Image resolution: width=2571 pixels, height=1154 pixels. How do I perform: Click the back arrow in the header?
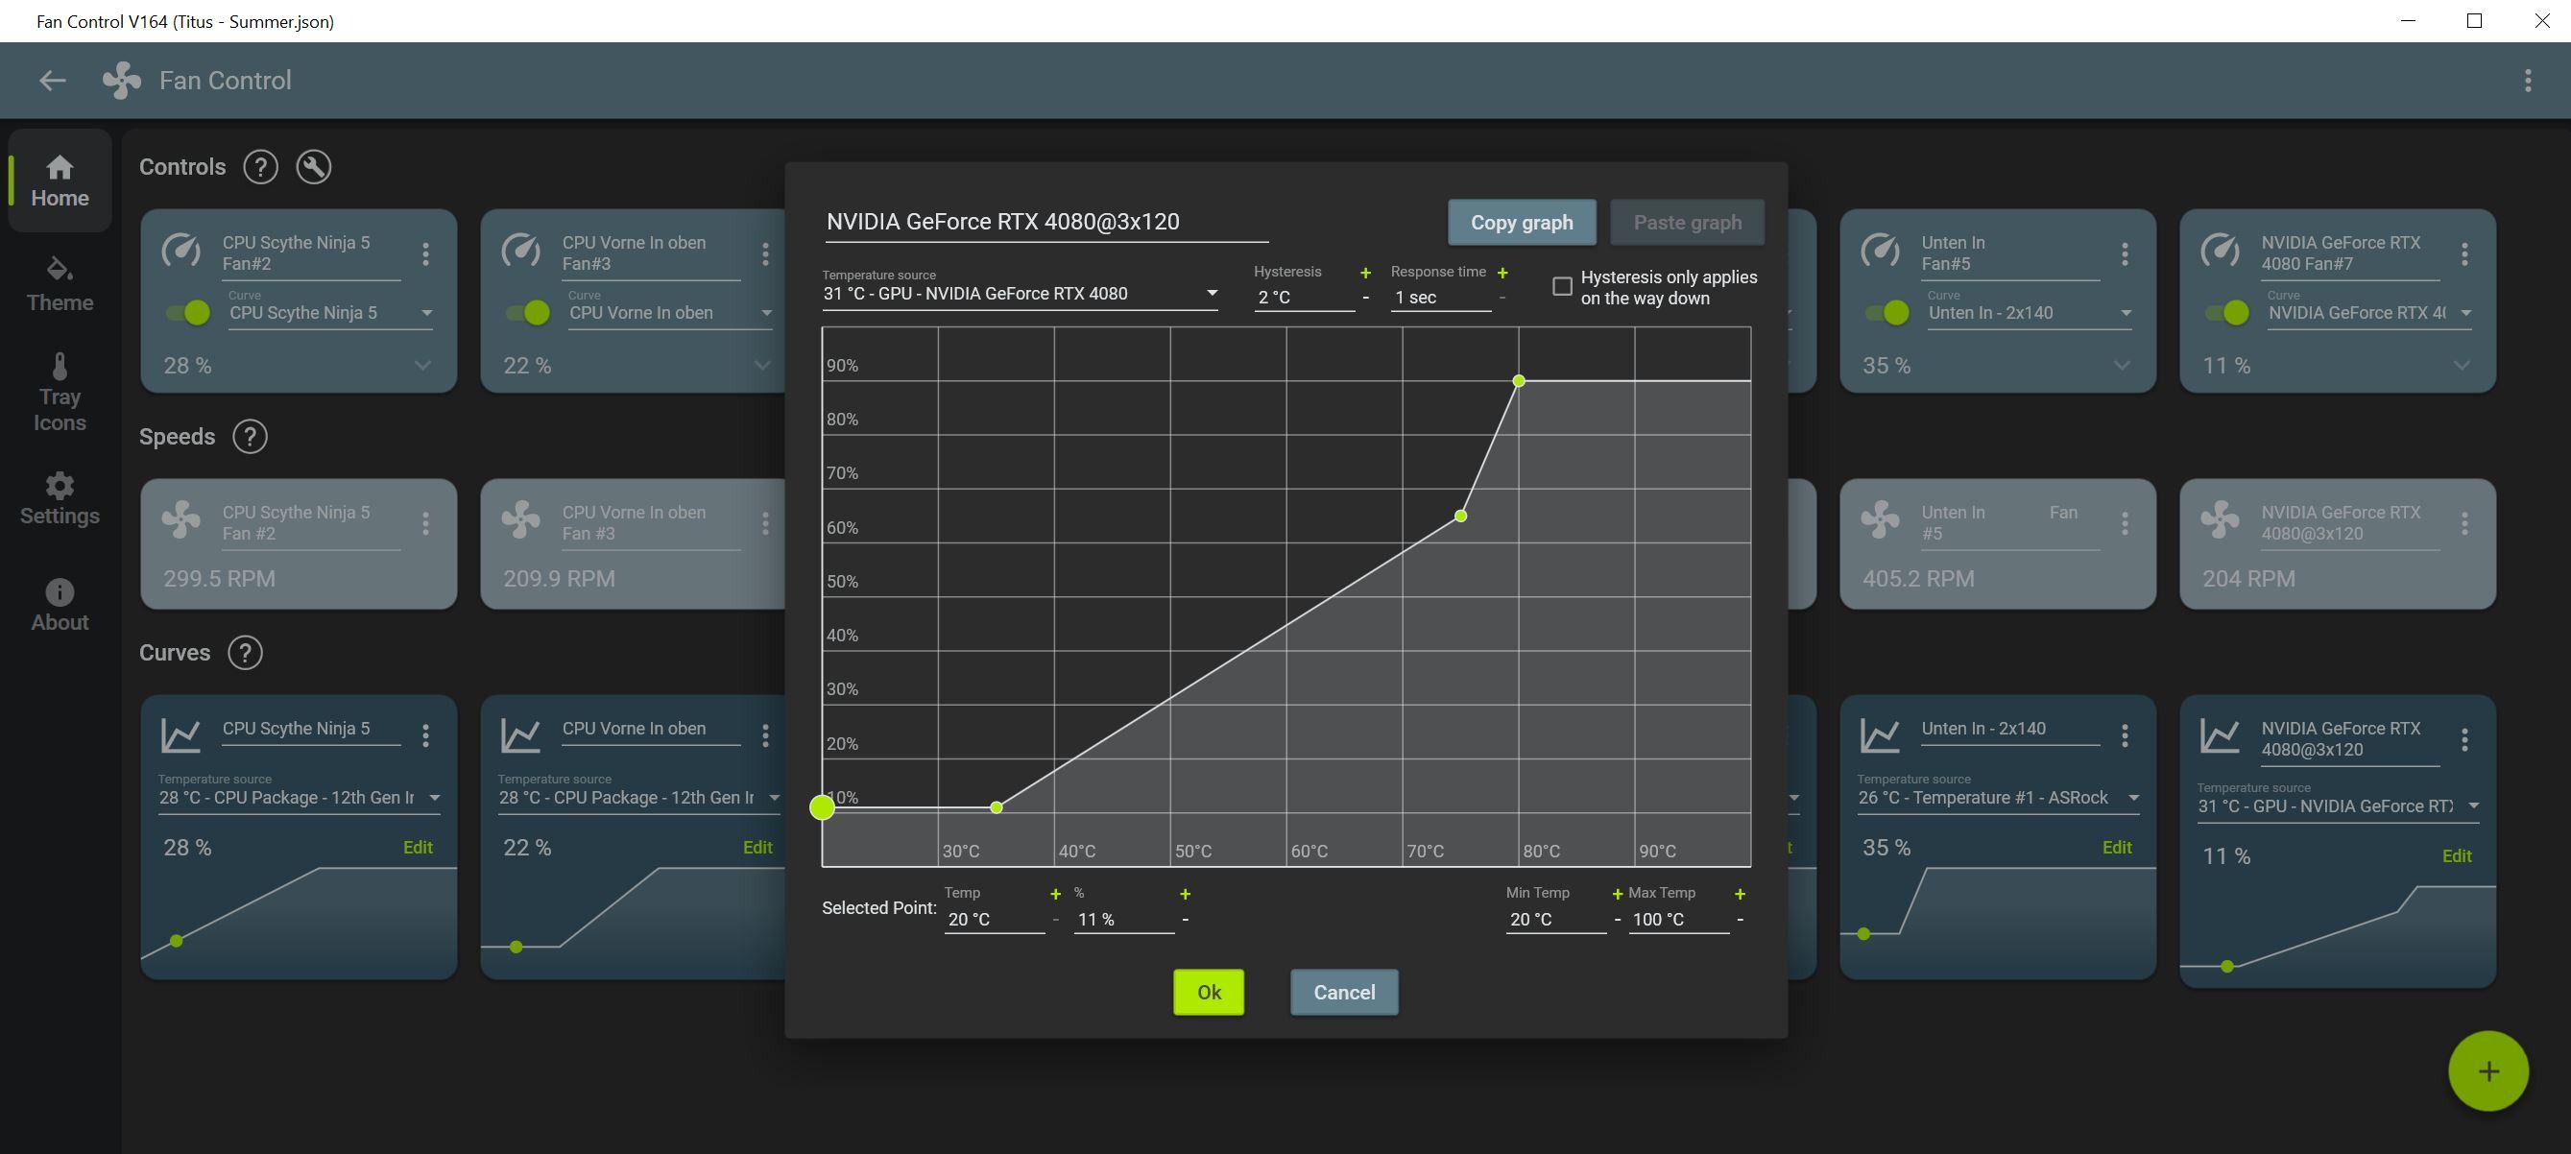coord(52,81)
